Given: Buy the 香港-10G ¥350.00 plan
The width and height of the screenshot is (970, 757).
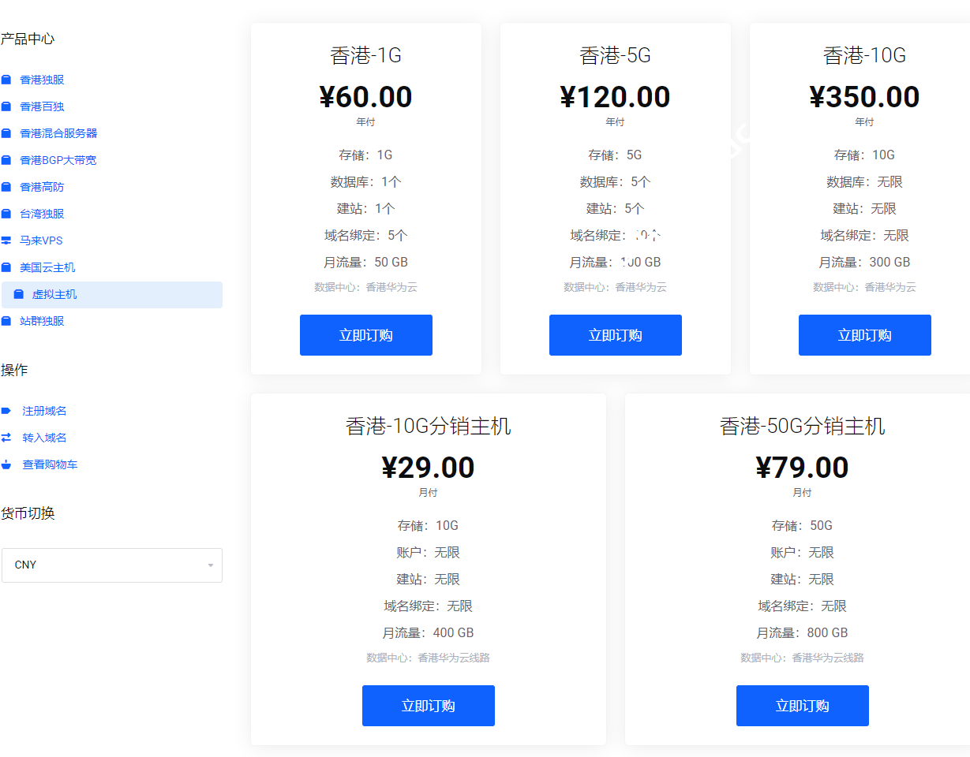Looking at the screenshot, I should pyautogui.click(x=865, y=335).
